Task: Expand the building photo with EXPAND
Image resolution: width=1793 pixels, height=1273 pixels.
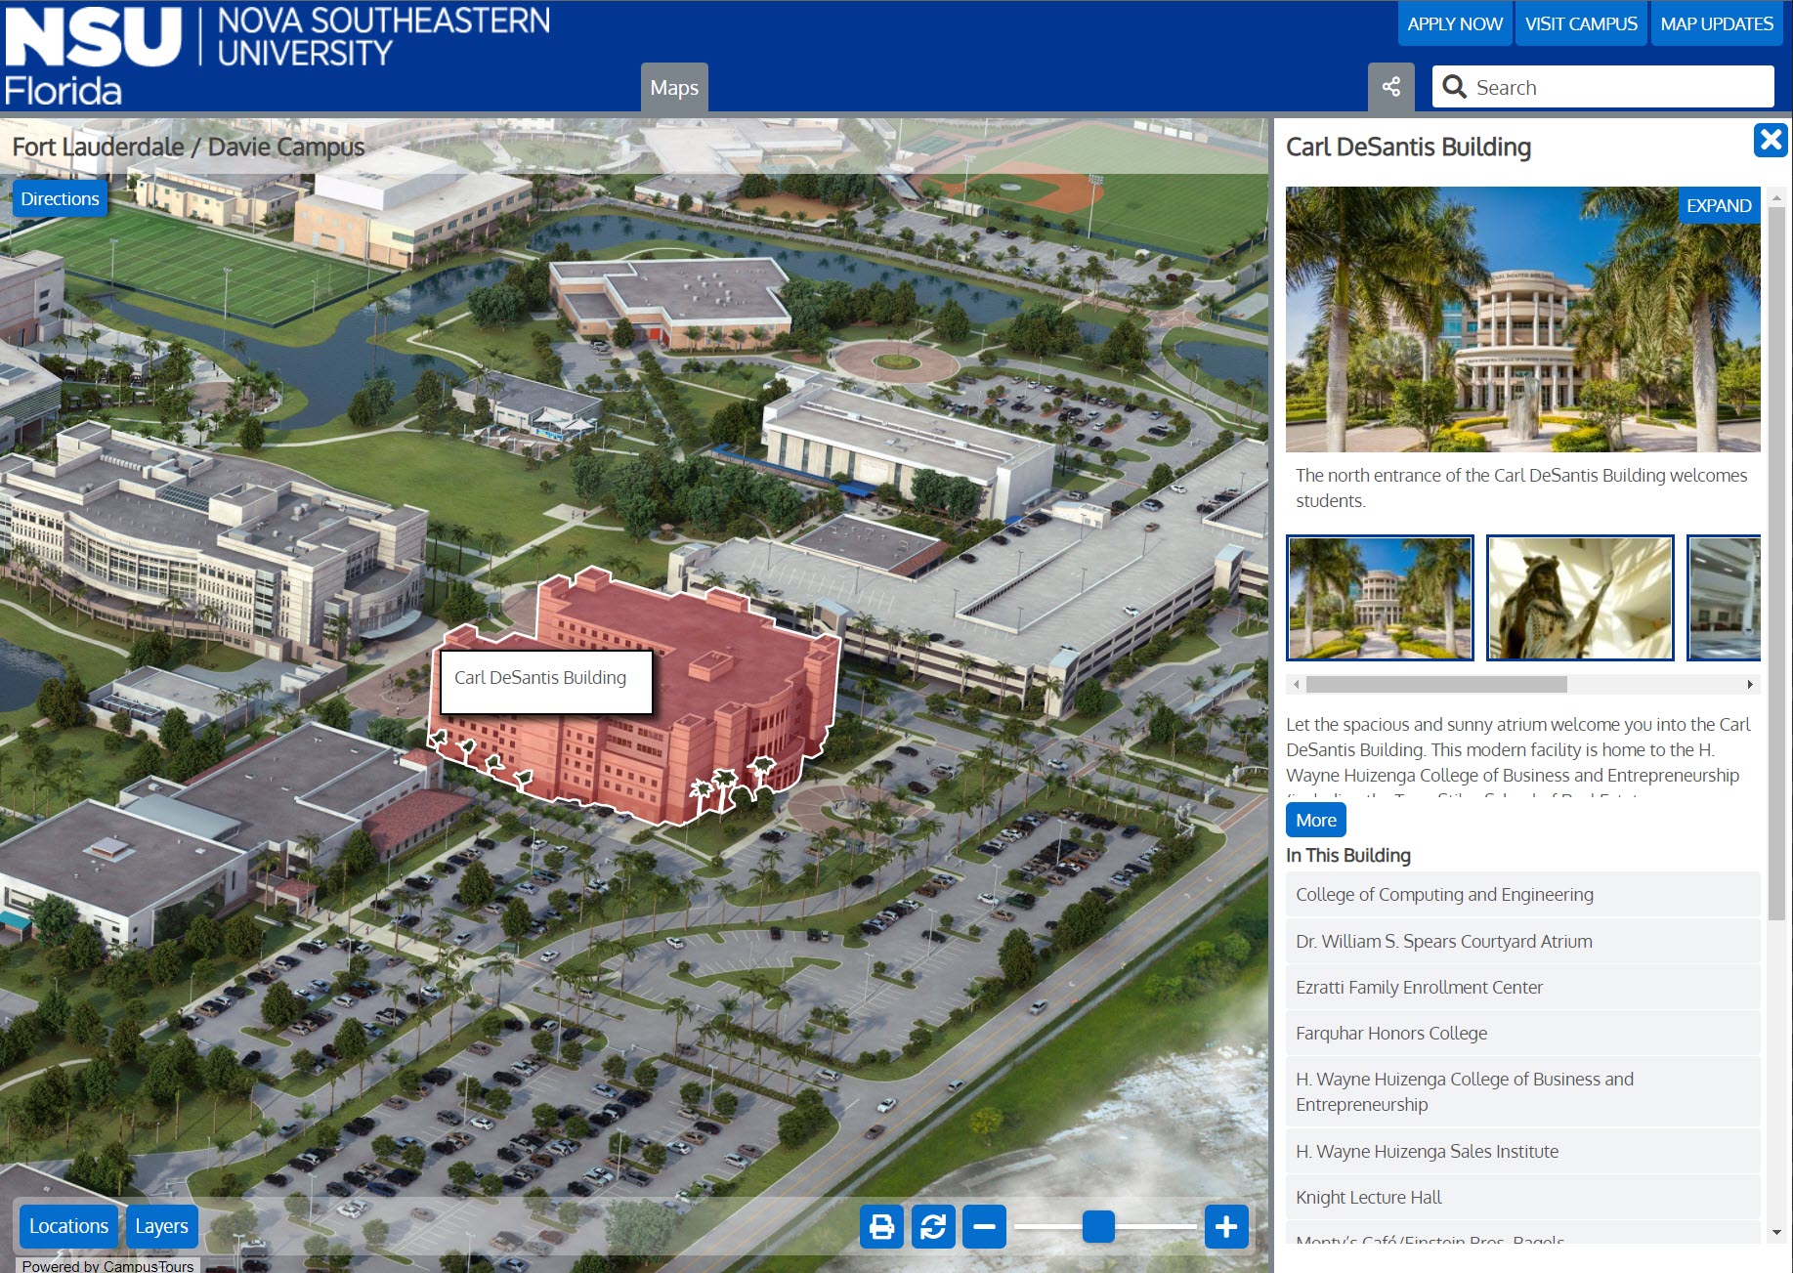Action: 1718,205
